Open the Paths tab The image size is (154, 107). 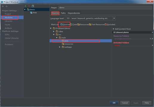(x=63, y=13)
